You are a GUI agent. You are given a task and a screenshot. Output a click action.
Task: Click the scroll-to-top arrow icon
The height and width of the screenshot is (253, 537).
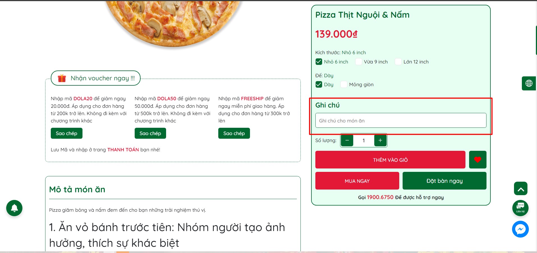pyautogui.click(x=520, y=189)
